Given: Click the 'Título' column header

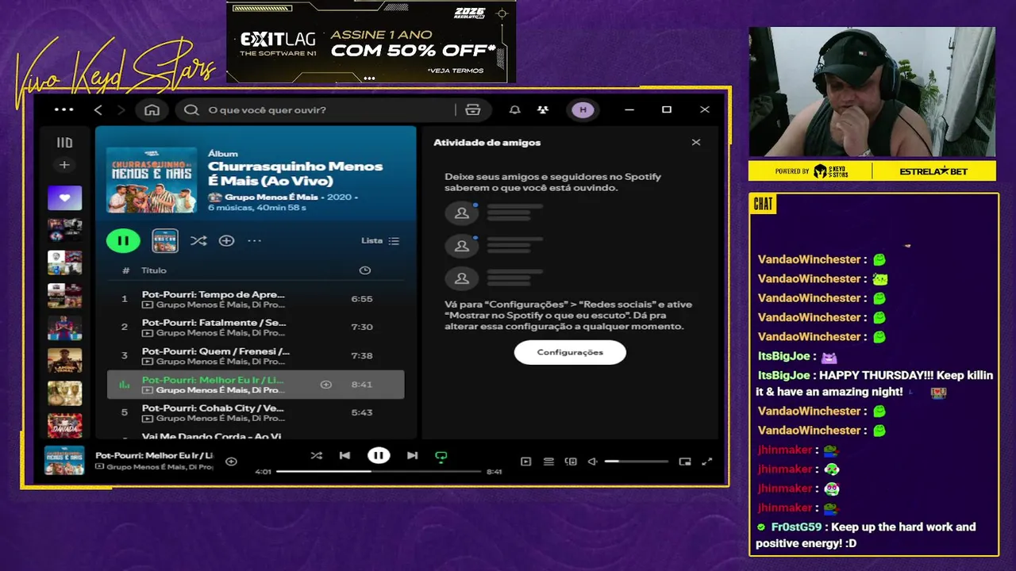Looking at the screenshot, I should coord(154,270).
